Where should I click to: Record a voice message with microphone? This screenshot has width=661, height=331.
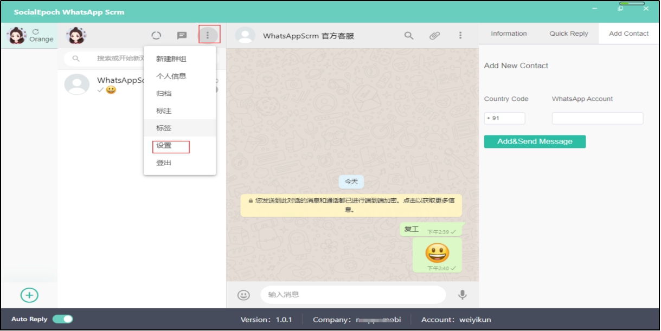[463, 295]
